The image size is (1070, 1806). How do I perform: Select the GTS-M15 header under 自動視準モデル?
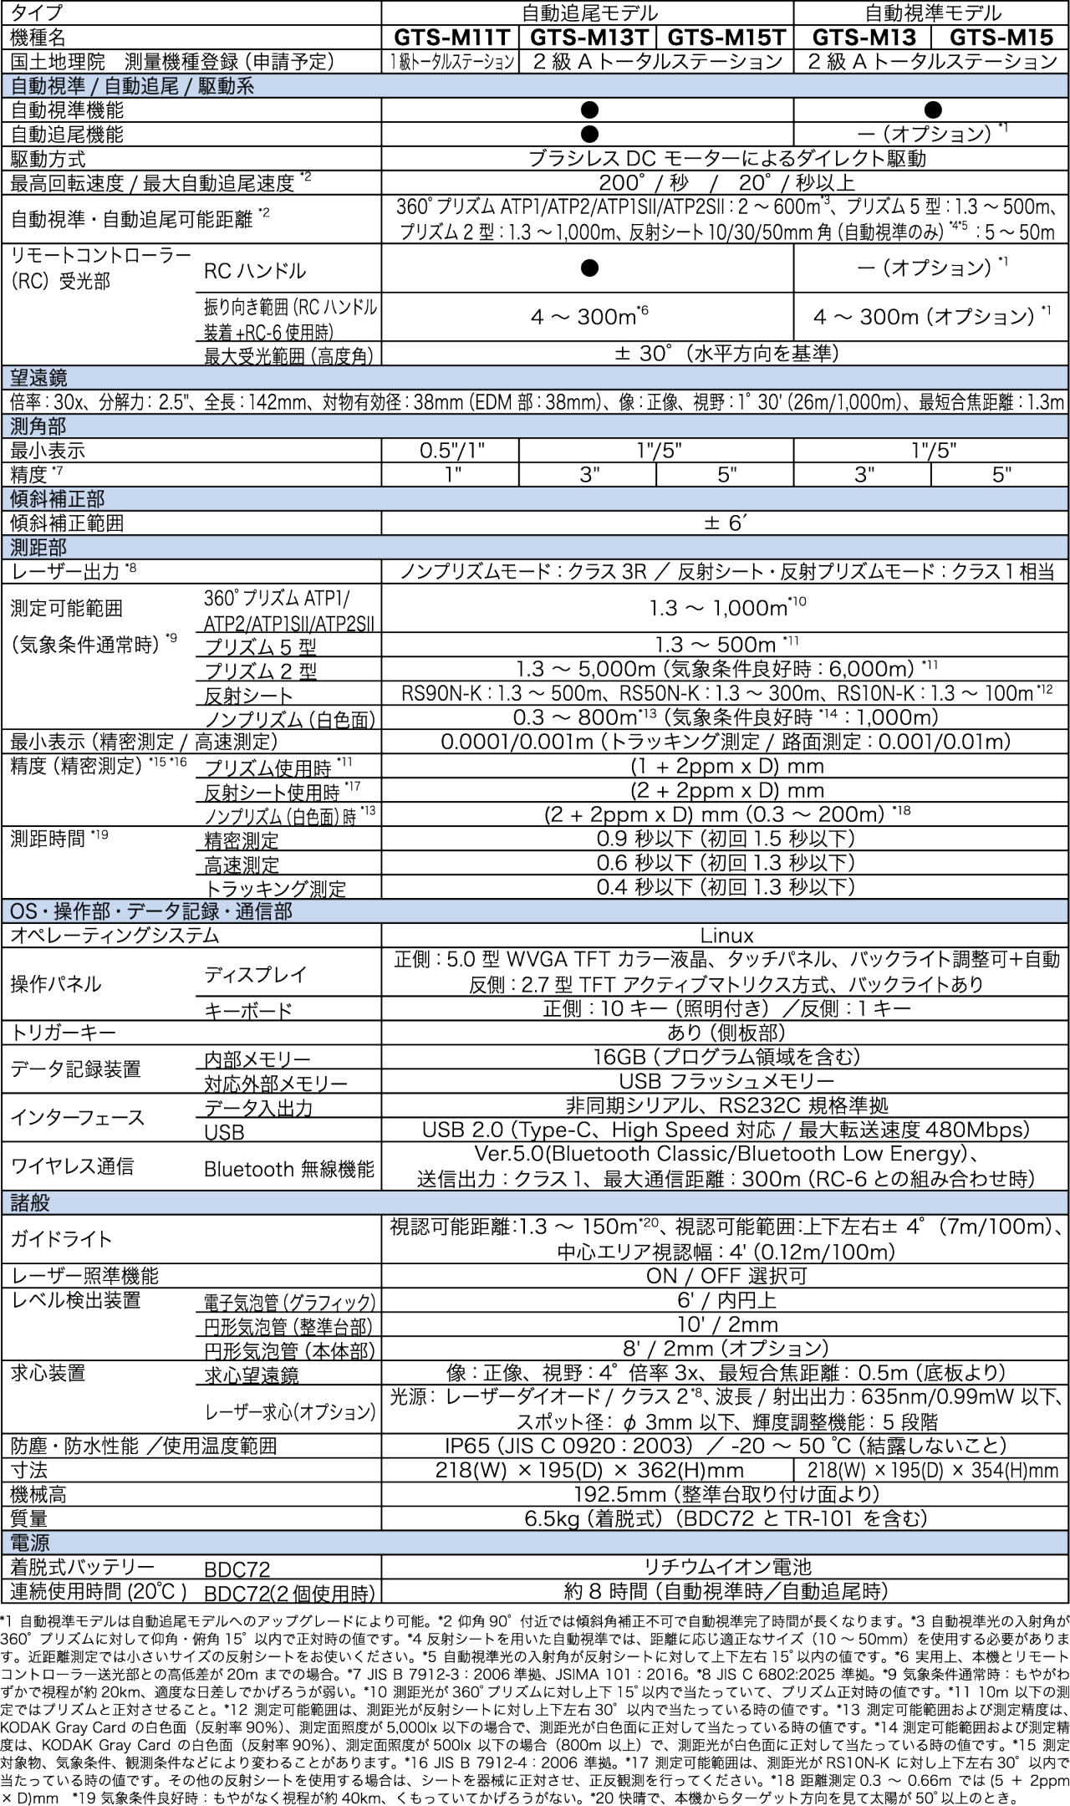(1000, 37)
